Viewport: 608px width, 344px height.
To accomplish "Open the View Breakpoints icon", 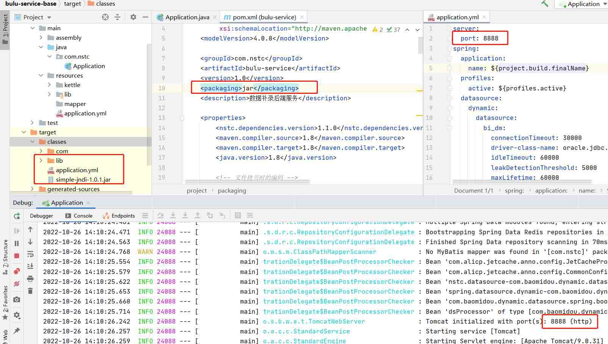I will [x=17, y=271].
